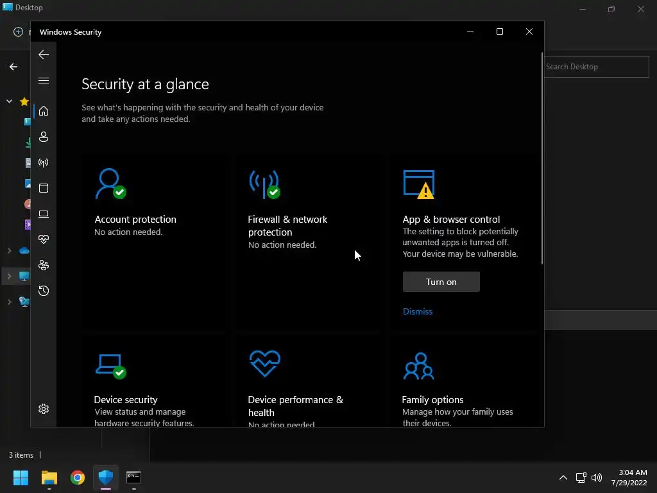
Task: Click the Account protection tile icon
Action: (110, 184)
